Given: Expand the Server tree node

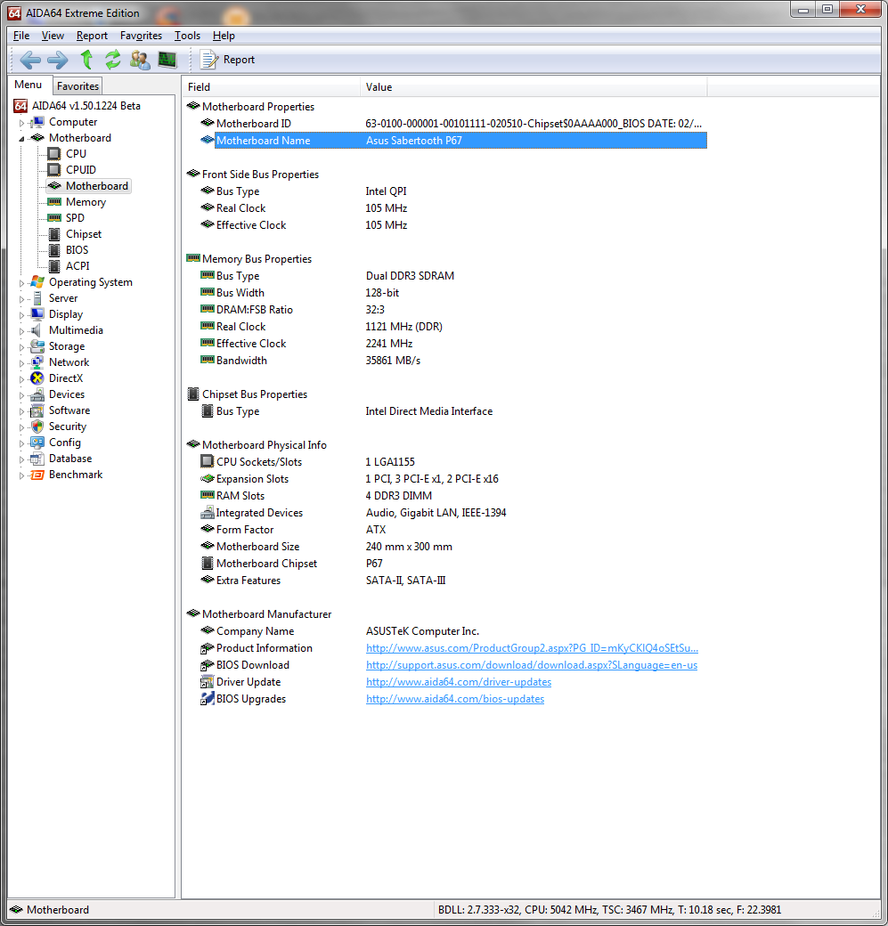Looking at the screenshot, I should coord(22,299).
